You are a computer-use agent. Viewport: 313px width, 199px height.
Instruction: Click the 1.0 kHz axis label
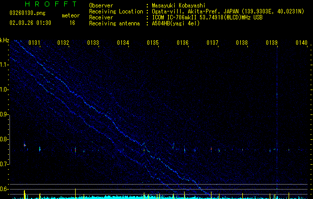[x=4, y=90]
